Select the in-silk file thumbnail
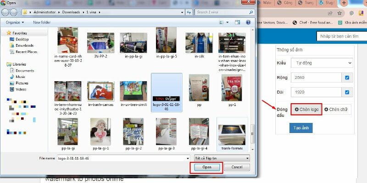Viewport: 367px width, 183px height. coord(199,43)
